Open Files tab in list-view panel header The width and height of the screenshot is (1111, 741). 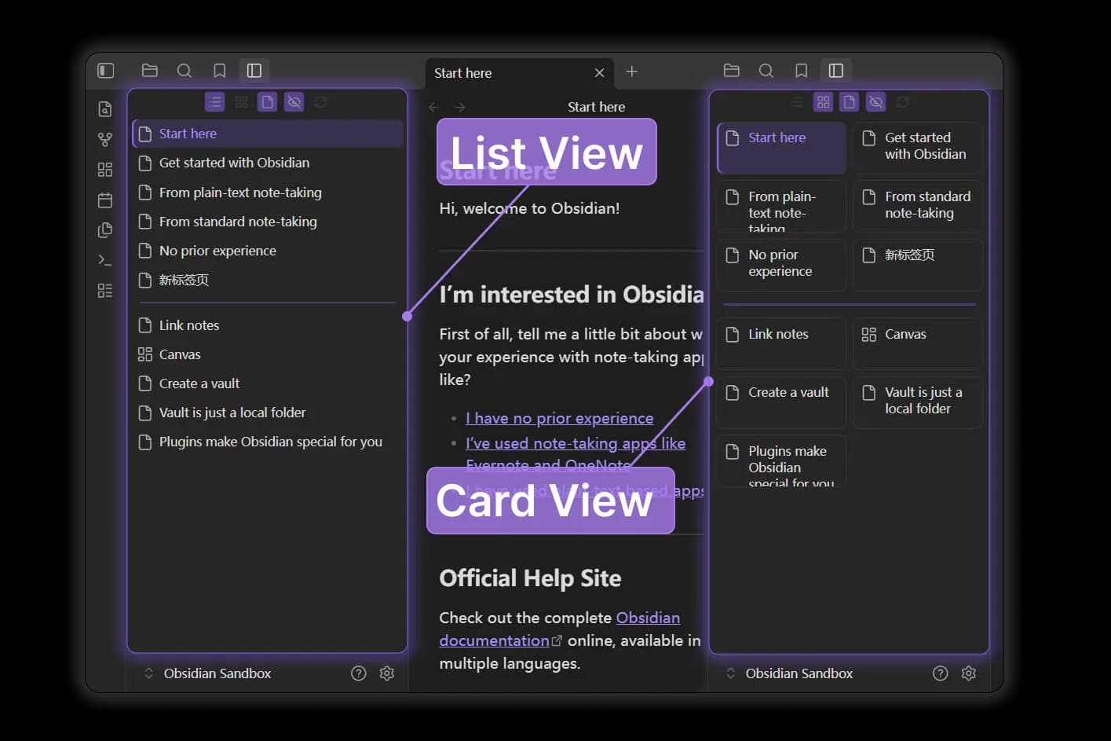(150, 71)
